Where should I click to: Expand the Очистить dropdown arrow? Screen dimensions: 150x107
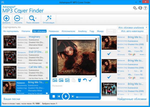pyautogui.click(x=22, y=18)
